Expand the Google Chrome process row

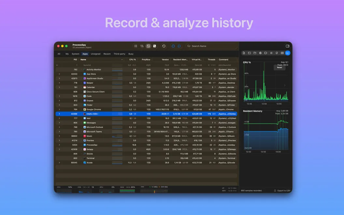point(59,109)
